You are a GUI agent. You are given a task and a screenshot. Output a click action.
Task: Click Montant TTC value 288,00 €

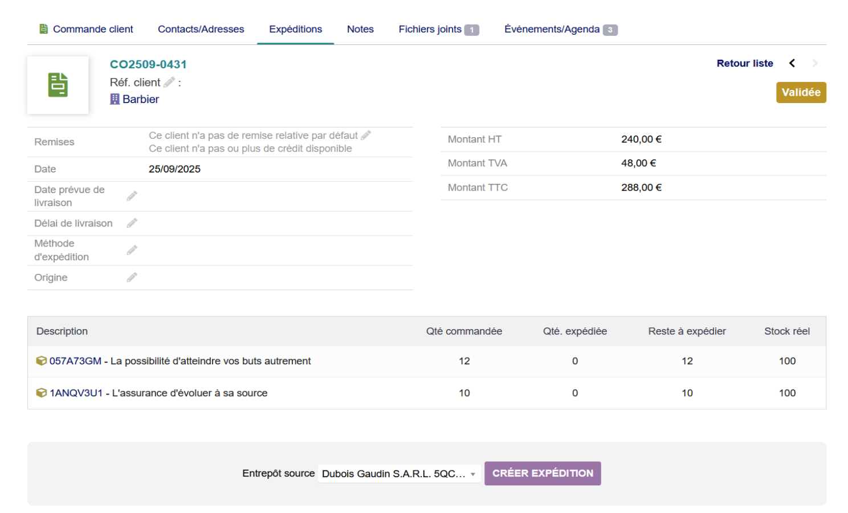pos(641,188)
